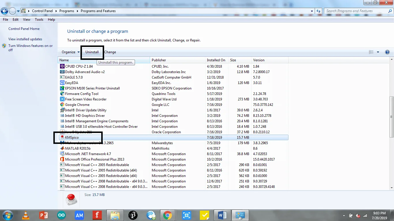Click the Forward navigation arrow
This screenshot has width=394, height=221.
click(x=12, y=11)
